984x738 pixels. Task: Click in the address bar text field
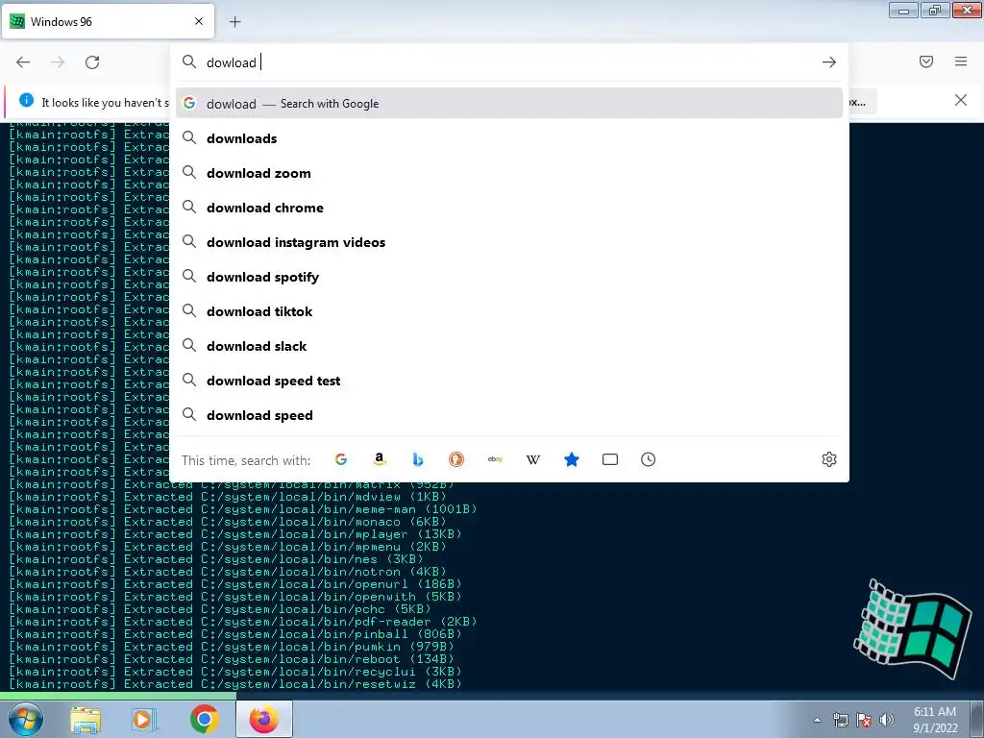(508, 62)
